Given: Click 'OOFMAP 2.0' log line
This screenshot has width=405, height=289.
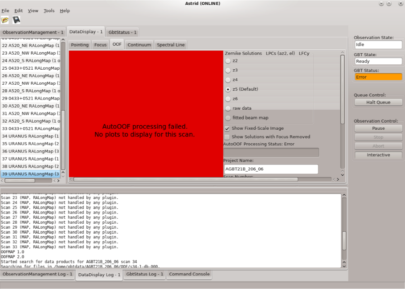Looking at the screenshot, I should point(13,257).
